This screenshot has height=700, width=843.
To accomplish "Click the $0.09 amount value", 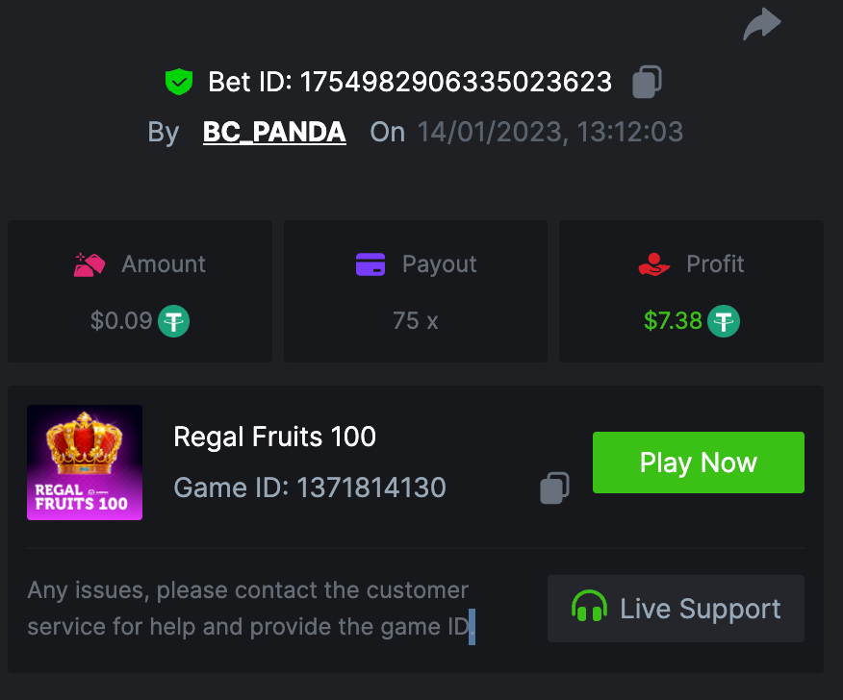I will [x=121, y=320].
